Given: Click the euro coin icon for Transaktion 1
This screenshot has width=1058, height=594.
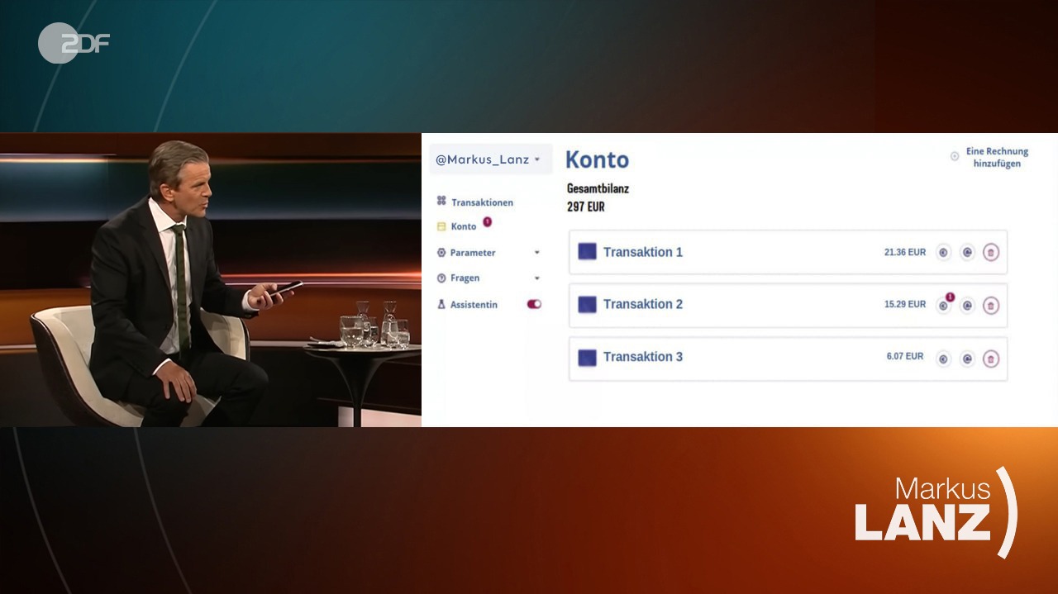Looking at the screenshot, I should [x=943, y=253].
